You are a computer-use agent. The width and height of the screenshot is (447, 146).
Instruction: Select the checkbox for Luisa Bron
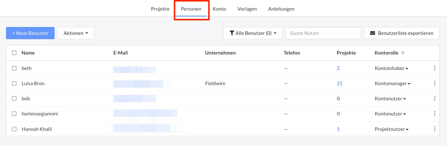tap(14, 83)
